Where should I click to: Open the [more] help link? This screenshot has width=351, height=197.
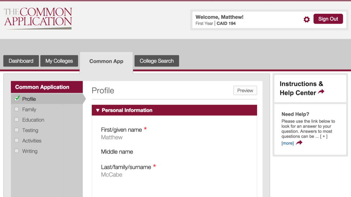point(287,143)
